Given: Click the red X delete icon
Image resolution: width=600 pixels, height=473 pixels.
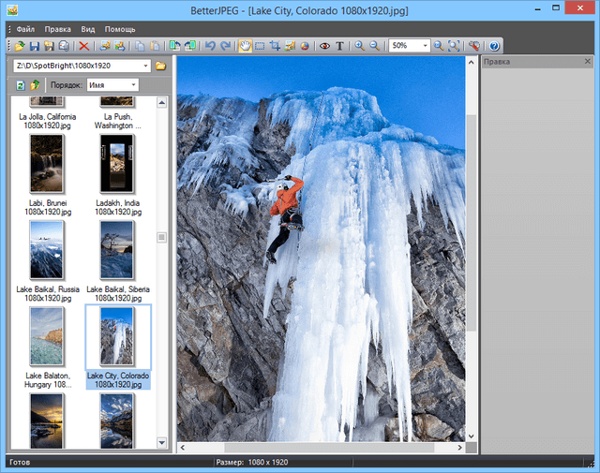Looking at the screenshot, I should tap(84, 45).
